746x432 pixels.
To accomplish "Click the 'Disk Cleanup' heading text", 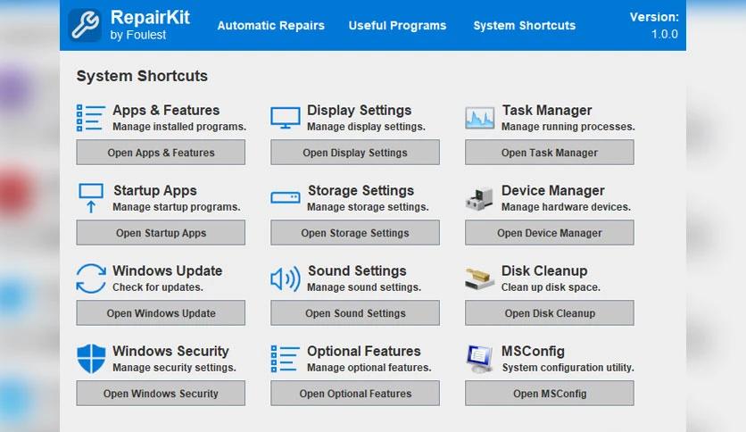I will 544,271.
